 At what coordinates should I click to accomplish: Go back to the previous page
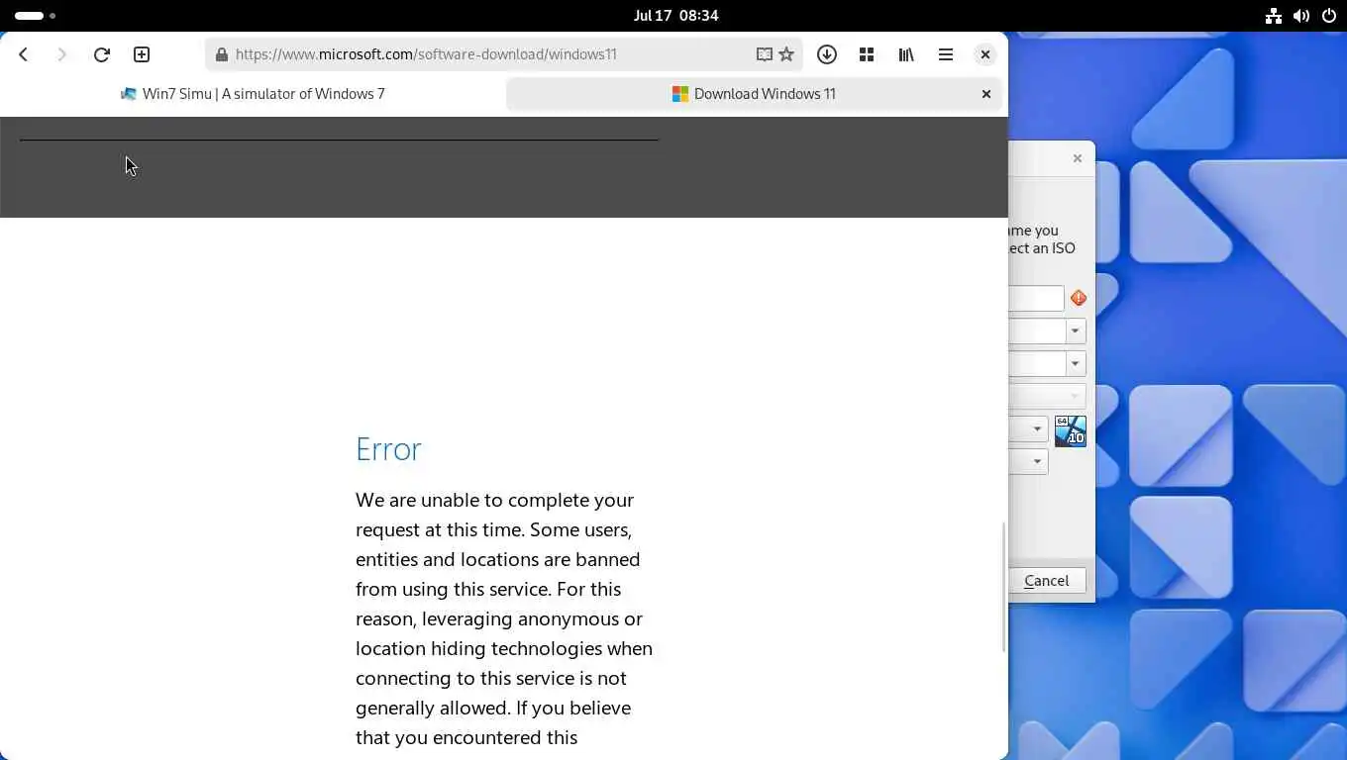[x=24, y=54]
